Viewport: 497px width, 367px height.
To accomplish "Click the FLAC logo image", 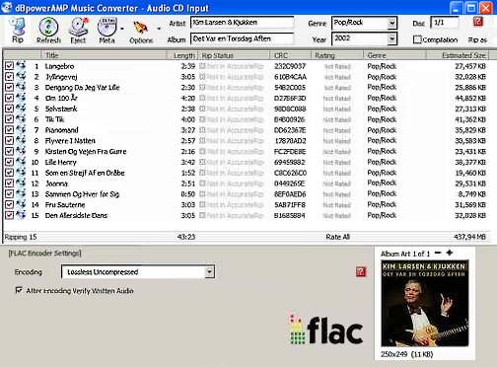I will (x=325, y=329).
